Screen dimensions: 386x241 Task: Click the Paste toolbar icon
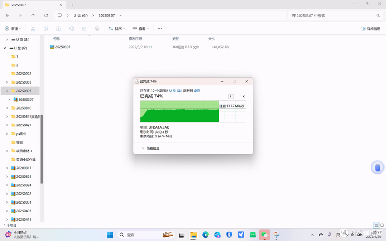[x=58, y=29]
